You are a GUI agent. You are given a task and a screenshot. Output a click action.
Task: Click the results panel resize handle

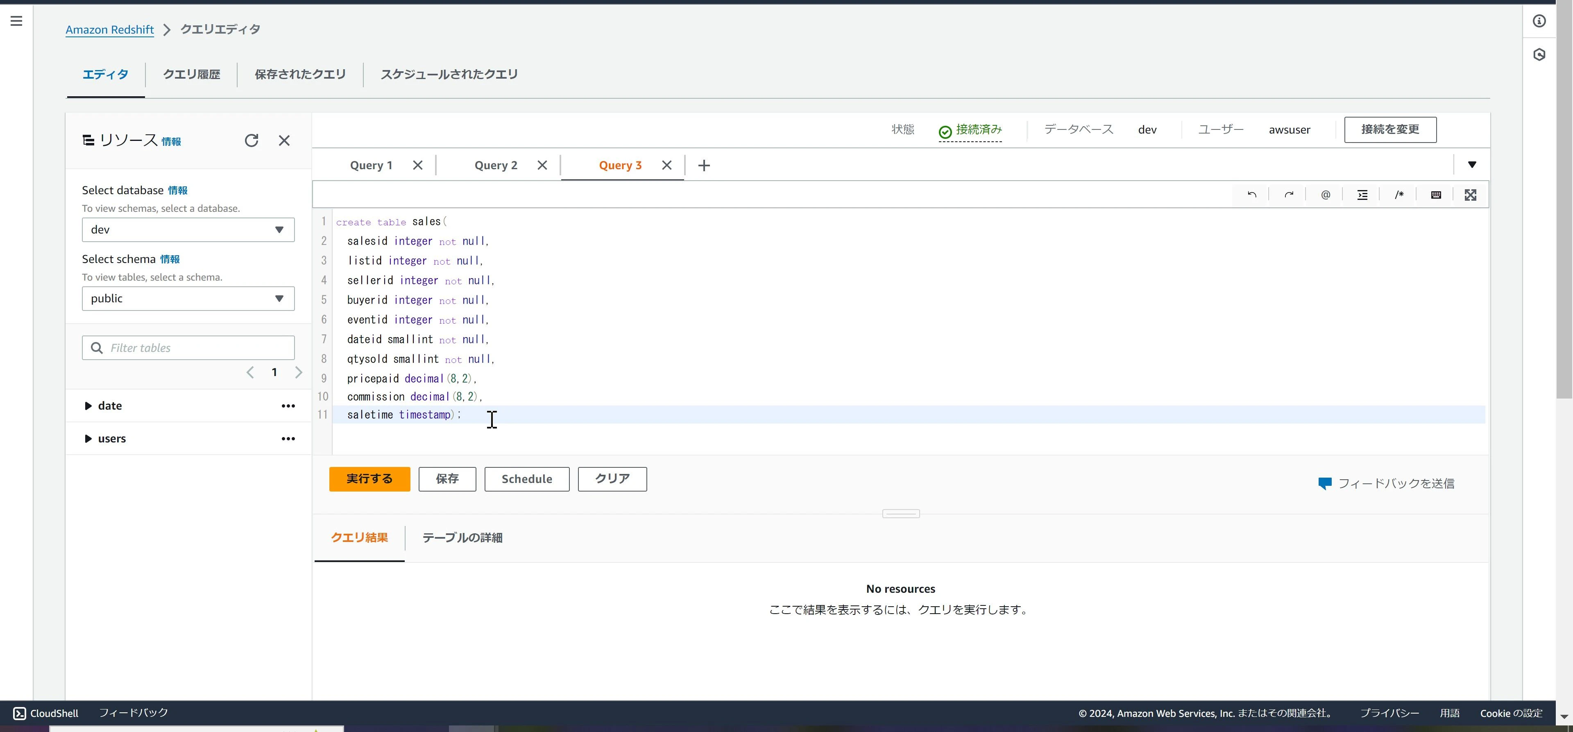pos(901,514)
